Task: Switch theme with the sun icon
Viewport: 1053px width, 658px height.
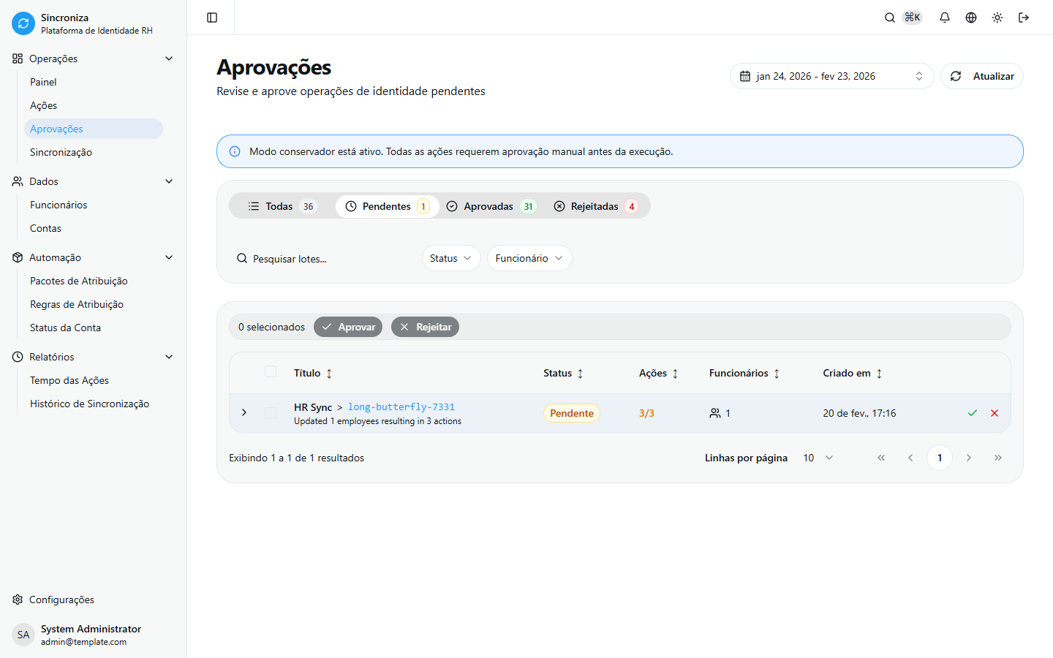Action: coord(997,18)
